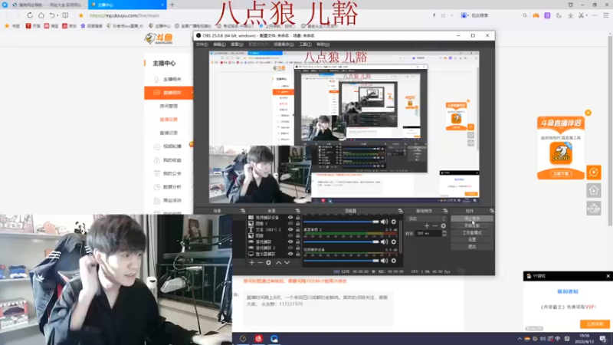Open source properties via the sources gear icon
The height and width of the screenshot is (345, 613).
click(269, 262)
